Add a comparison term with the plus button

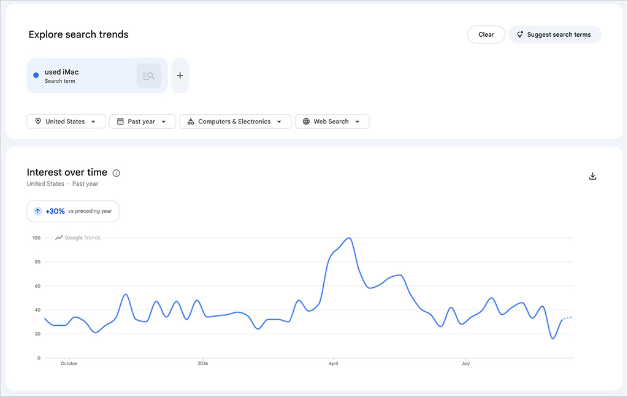pos(180,75)
